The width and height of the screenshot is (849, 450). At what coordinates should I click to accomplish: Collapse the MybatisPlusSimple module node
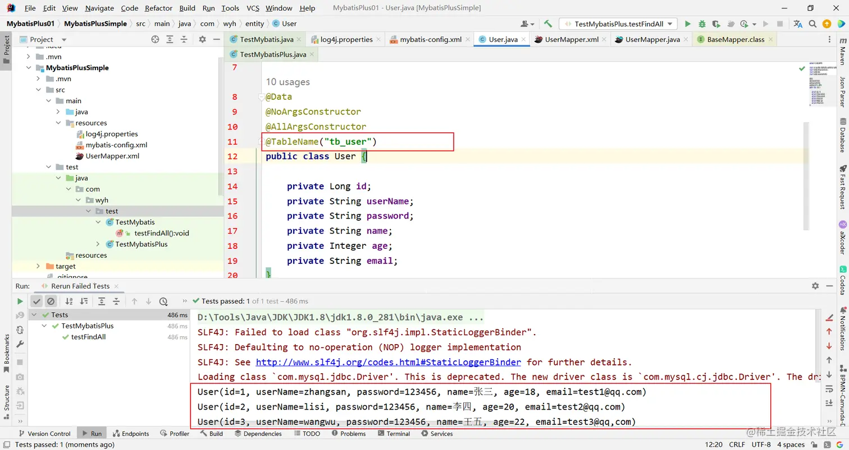[28, 68]
